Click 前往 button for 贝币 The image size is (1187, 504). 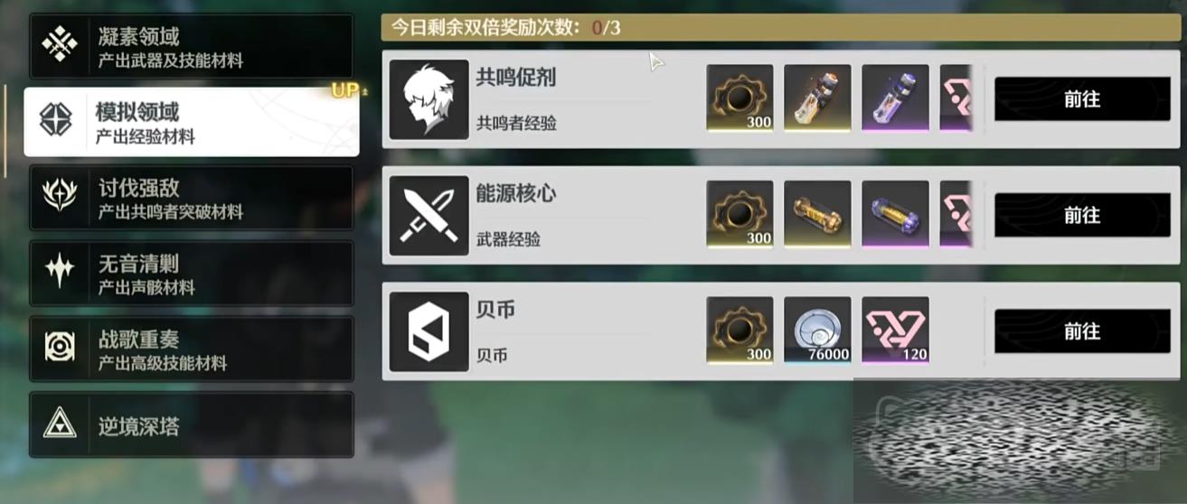coord(1082,331)
